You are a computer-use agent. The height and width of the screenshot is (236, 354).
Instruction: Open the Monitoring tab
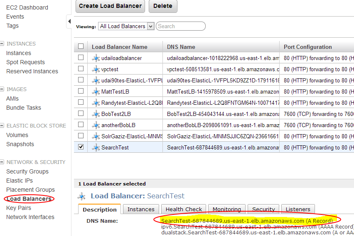click(227, 209)
